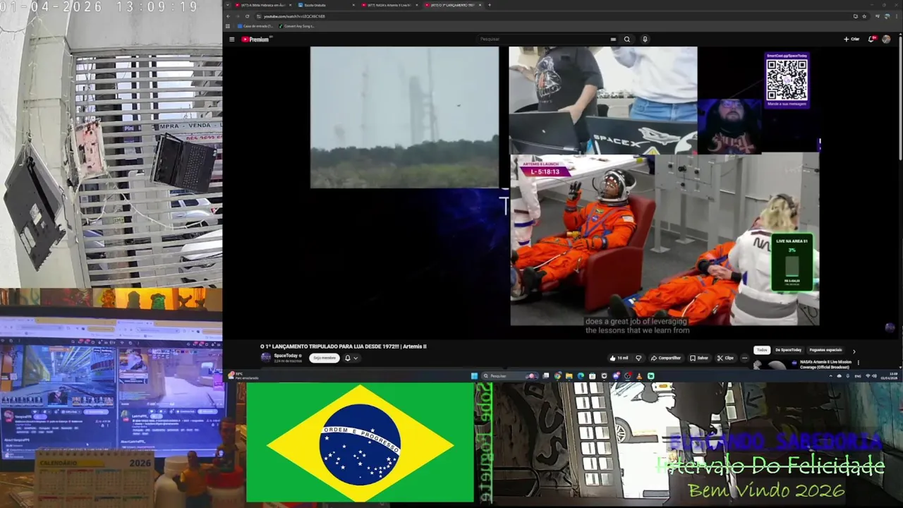Switch to the NASA's Artemis II Live tab
903x508 pixels.
(x=389, y=5)
